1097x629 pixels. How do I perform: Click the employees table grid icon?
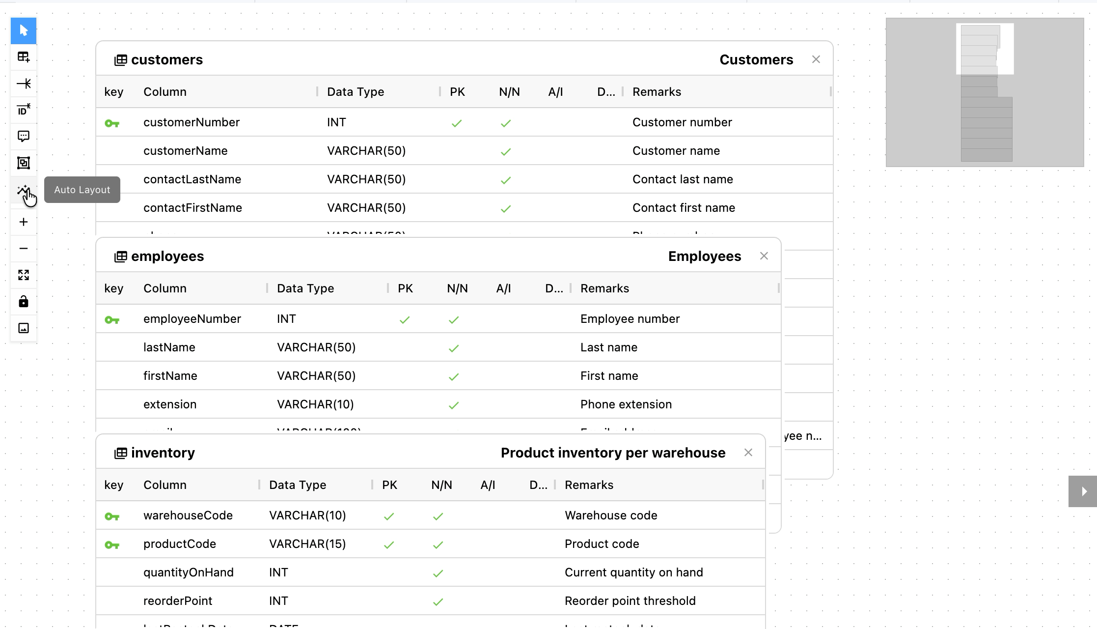point(121,257)
